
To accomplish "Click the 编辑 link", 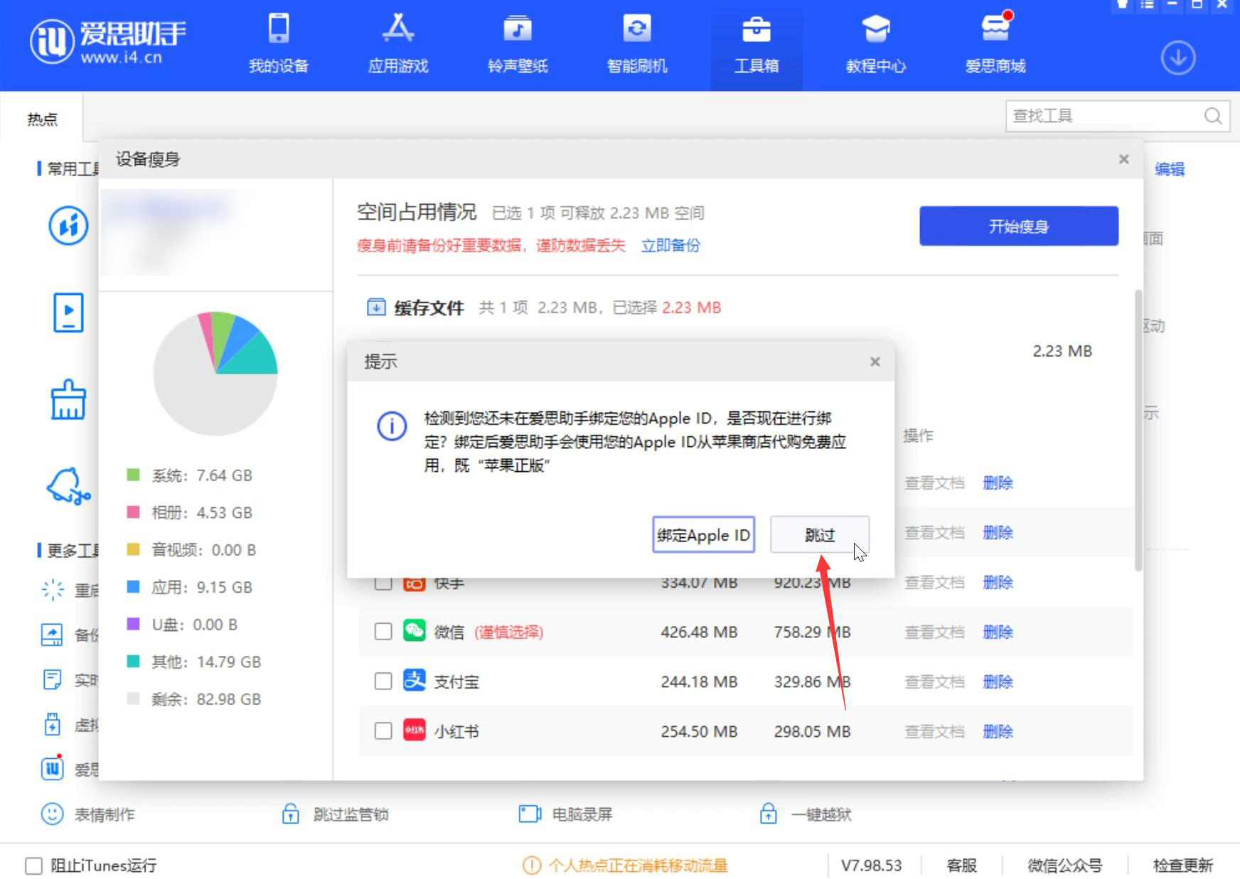I will pyautogui.click(x=1170, y=169).
